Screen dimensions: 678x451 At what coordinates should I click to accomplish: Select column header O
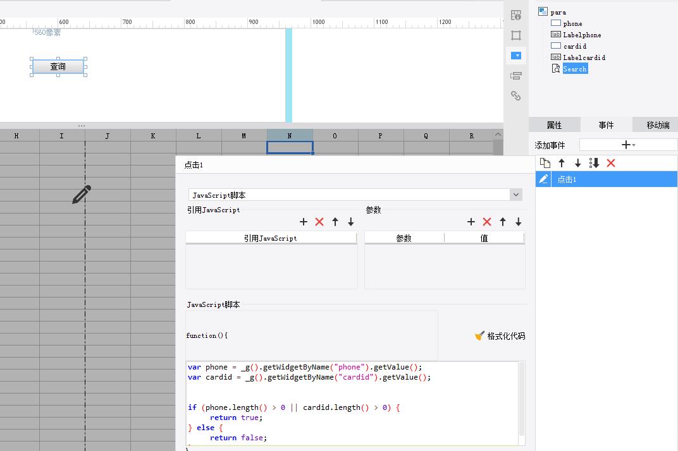(335, 136)
